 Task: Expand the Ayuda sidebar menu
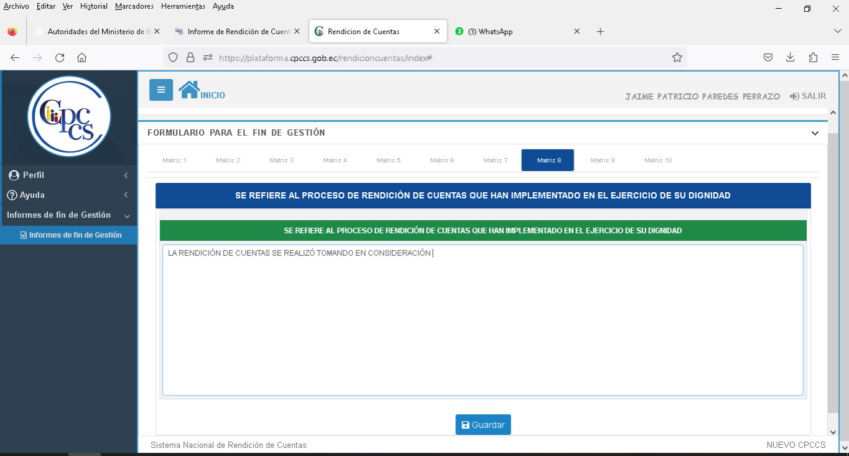click(x=68, y=195)
